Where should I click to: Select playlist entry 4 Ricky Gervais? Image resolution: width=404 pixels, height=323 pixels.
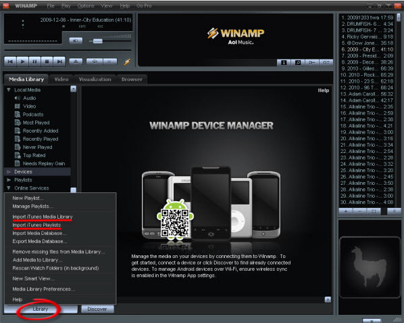368,37
